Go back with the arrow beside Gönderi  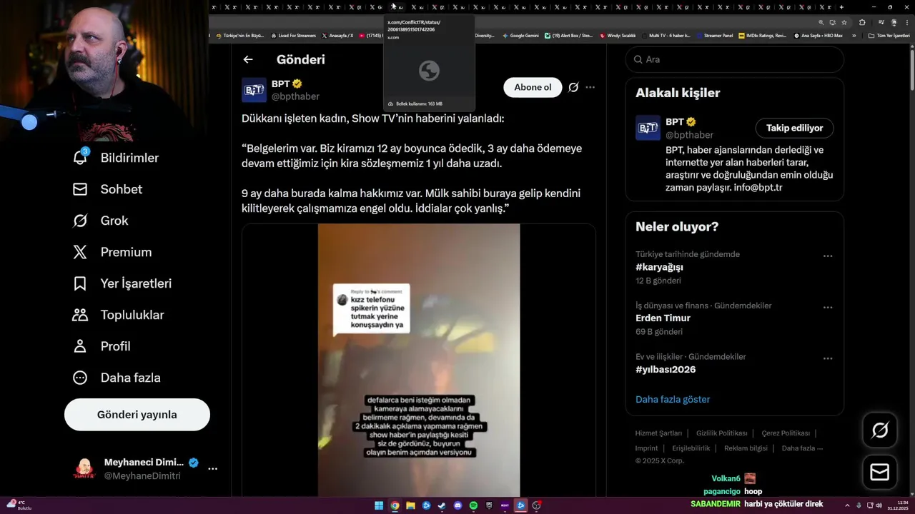[x=248, y=60]
